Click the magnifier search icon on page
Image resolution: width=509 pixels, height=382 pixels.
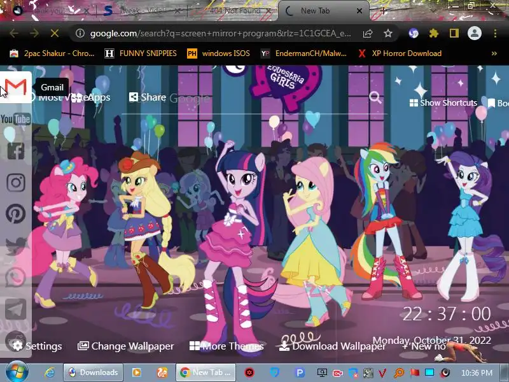click(x=375, y=97)
